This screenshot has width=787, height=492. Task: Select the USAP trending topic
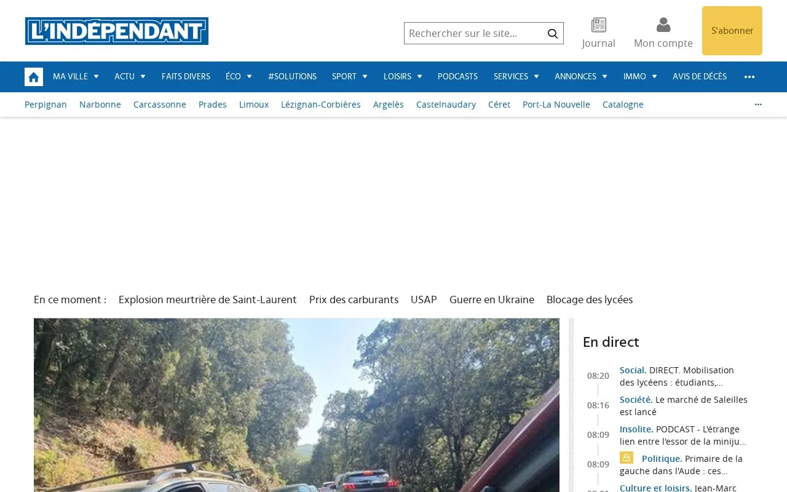coord(424,300)
